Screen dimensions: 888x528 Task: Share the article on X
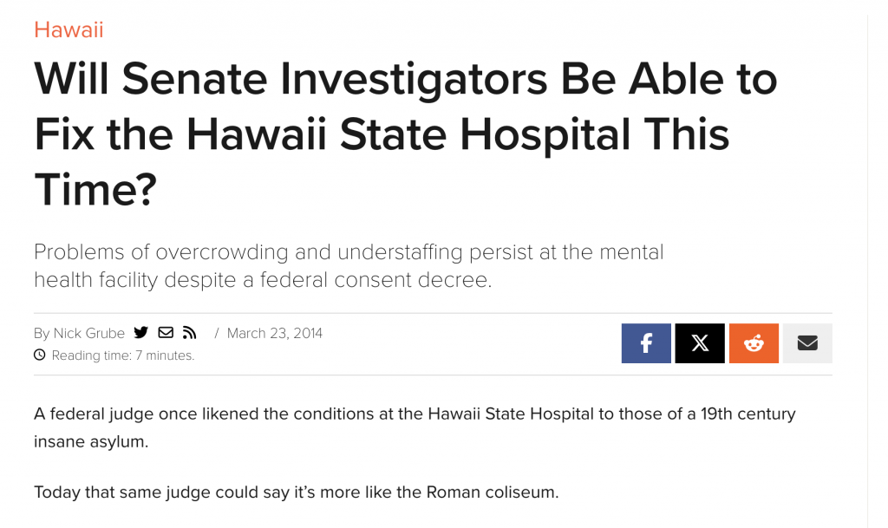(x=700, y=343)
